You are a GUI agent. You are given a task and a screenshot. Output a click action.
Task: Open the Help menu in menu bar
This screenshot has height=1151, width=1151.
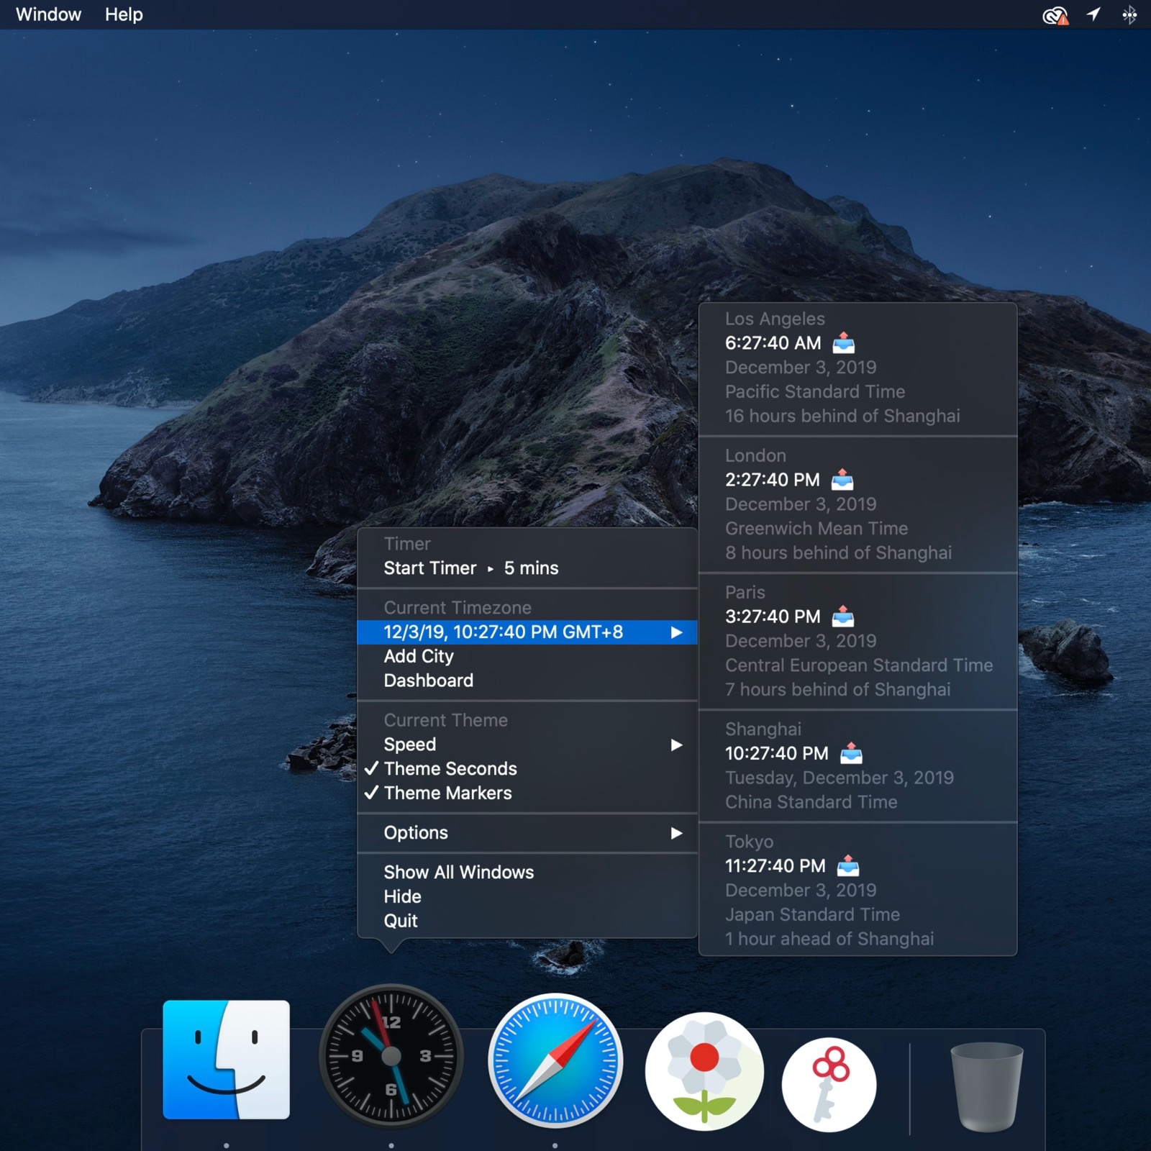pyautogui.click(x=124, y=14)
